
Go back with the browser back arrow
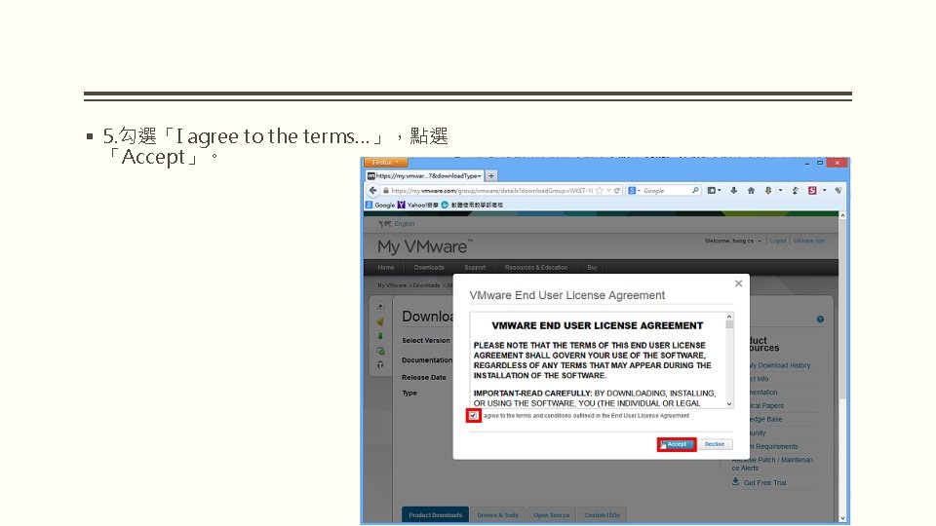pos(373,190)
